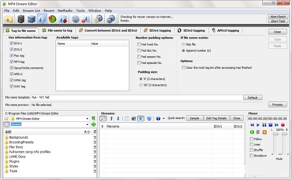Viewport: 292px width, 180px height.
Task: Open the Streams combo box dropdown arrow
Action: pos(87,124)
